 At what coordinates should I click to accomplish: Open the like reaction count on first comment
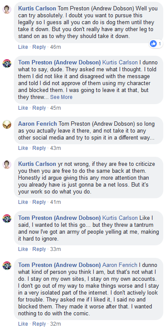point(156,44)
